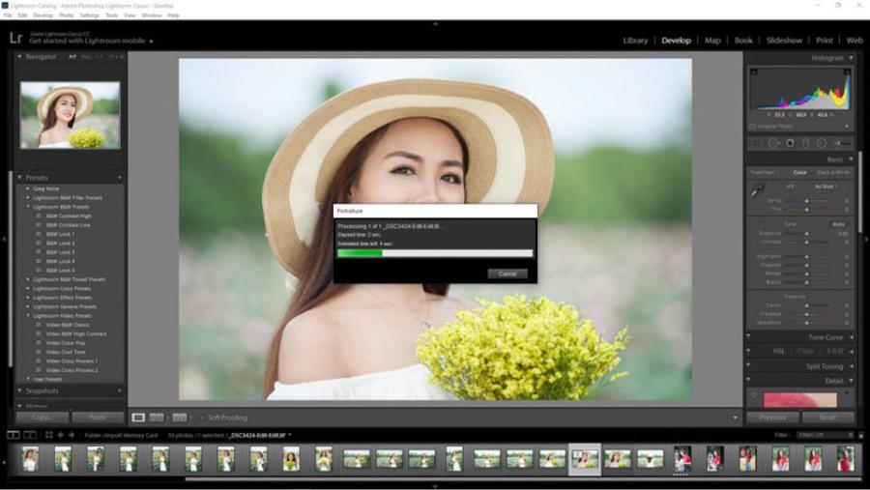Viewport: 870px width, 490px height.
Task: Cancel the Portraiture processing dialog
Action: pos(507,274)
